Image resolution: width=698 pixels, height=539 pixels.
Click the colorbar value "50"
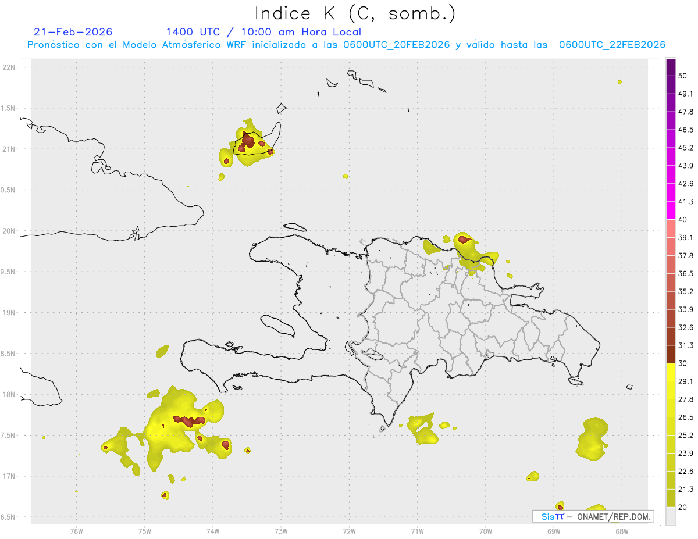point(684,76)
